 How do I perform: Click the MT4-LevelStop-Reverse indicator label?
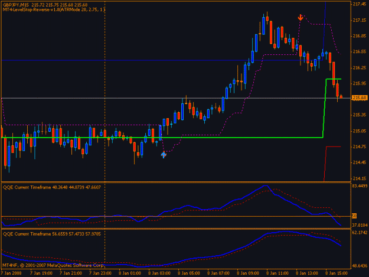54,9
